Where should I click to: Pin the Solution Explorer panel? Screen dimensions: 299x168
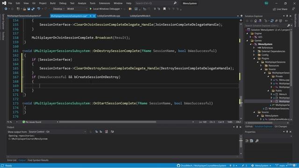pos(287,16)
